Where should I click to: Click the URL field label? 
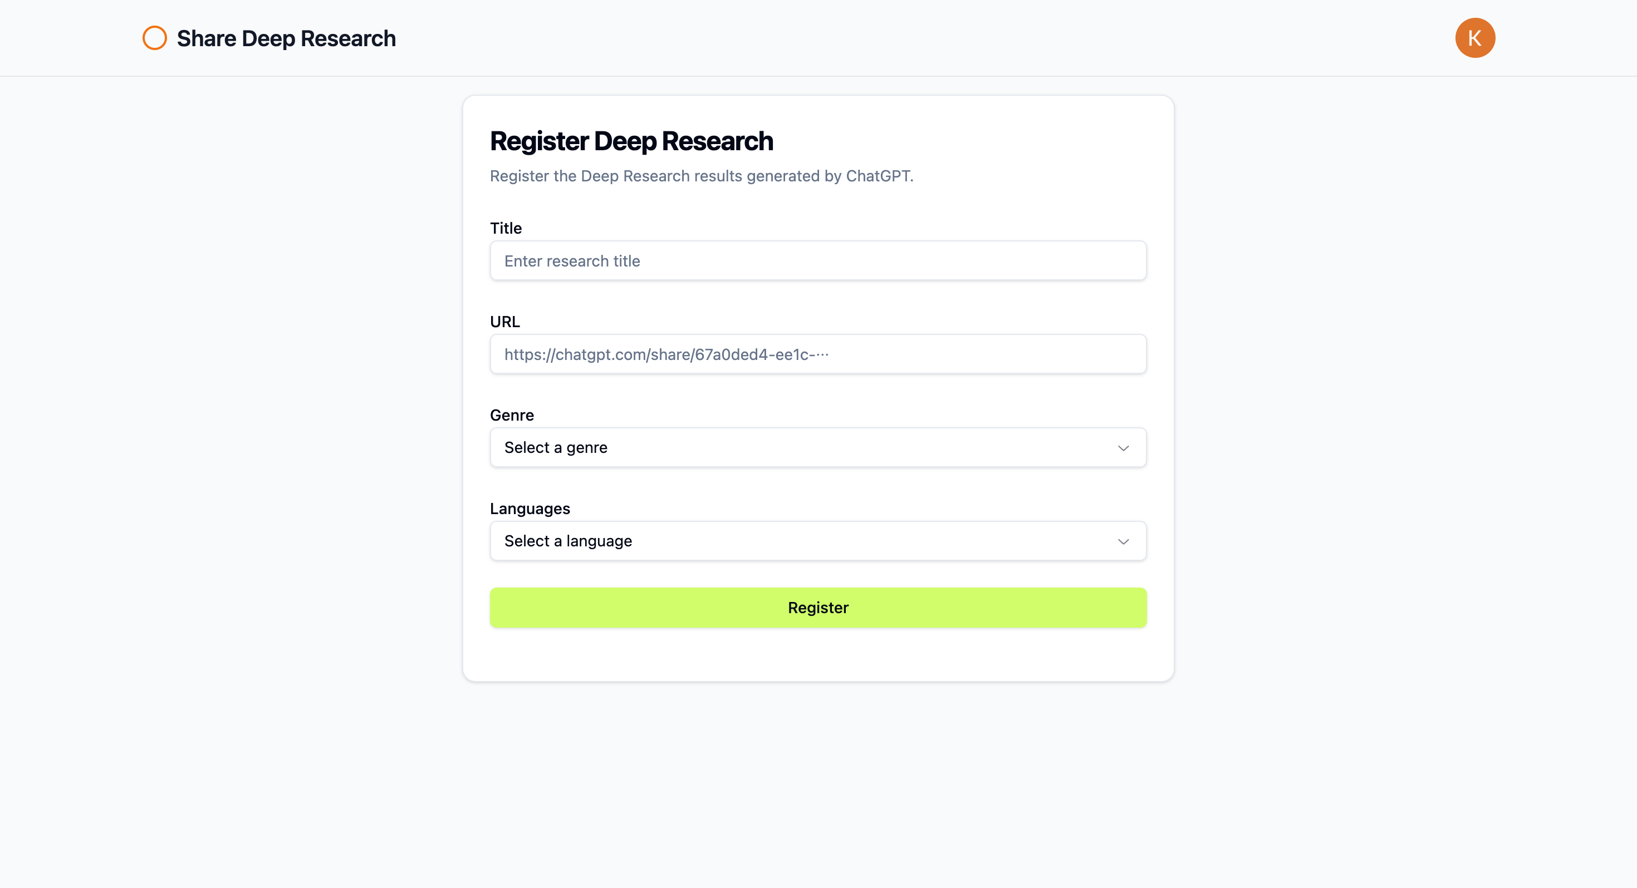504,322
